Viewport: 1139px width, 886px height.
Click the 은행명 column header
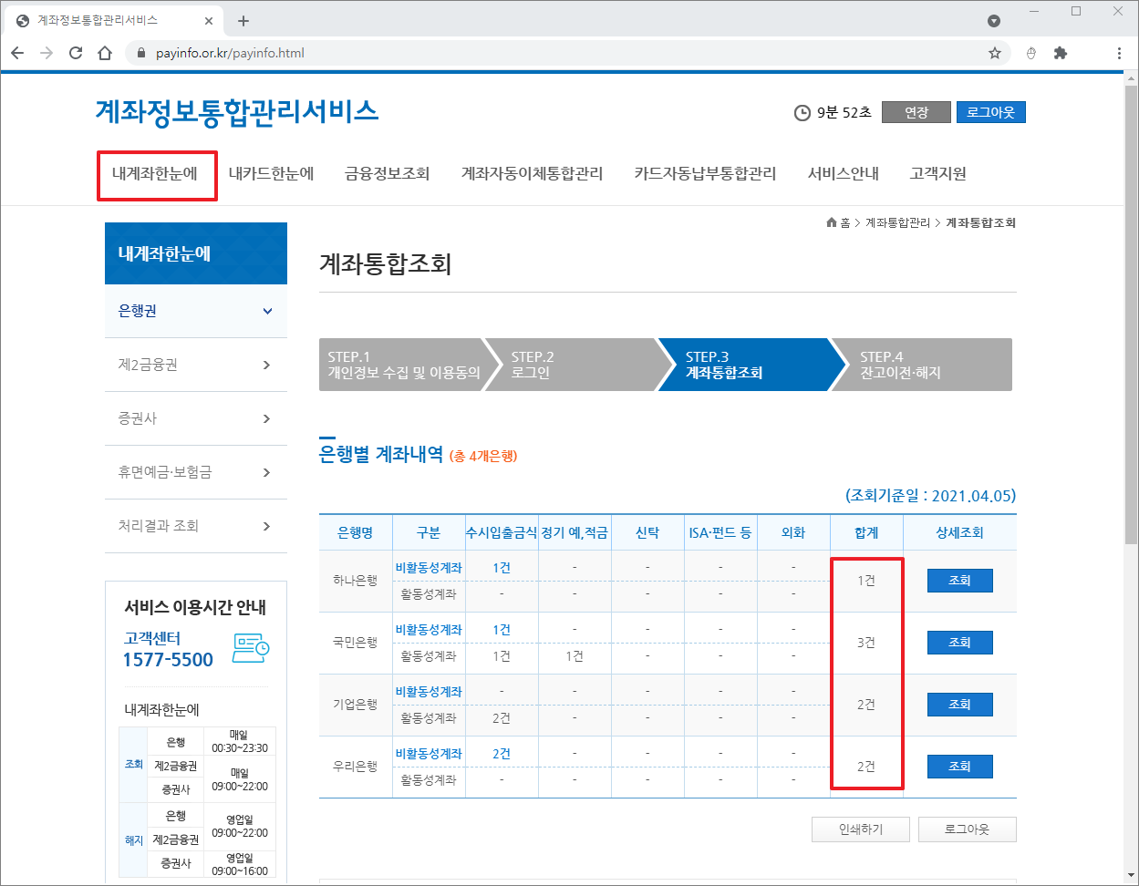pos(356,532)
